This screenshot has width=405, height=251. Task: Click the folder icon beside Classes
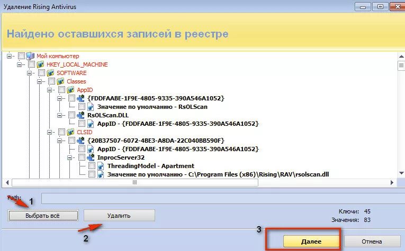click(60, 81)
